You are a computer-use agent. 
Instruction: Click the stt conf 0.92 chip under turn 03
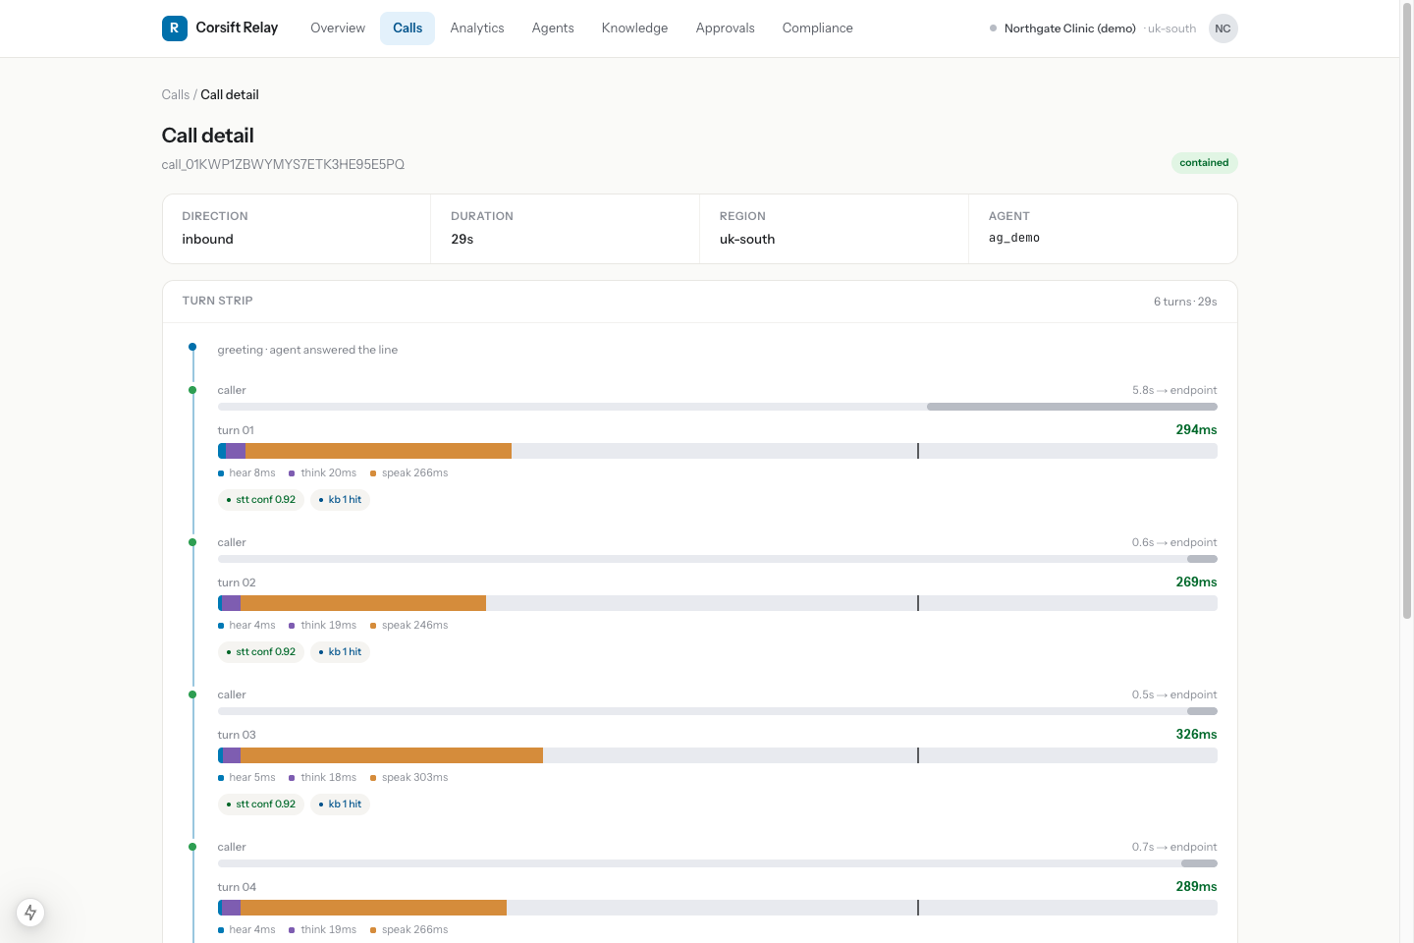pyautogui.click(x=261, y=804)
